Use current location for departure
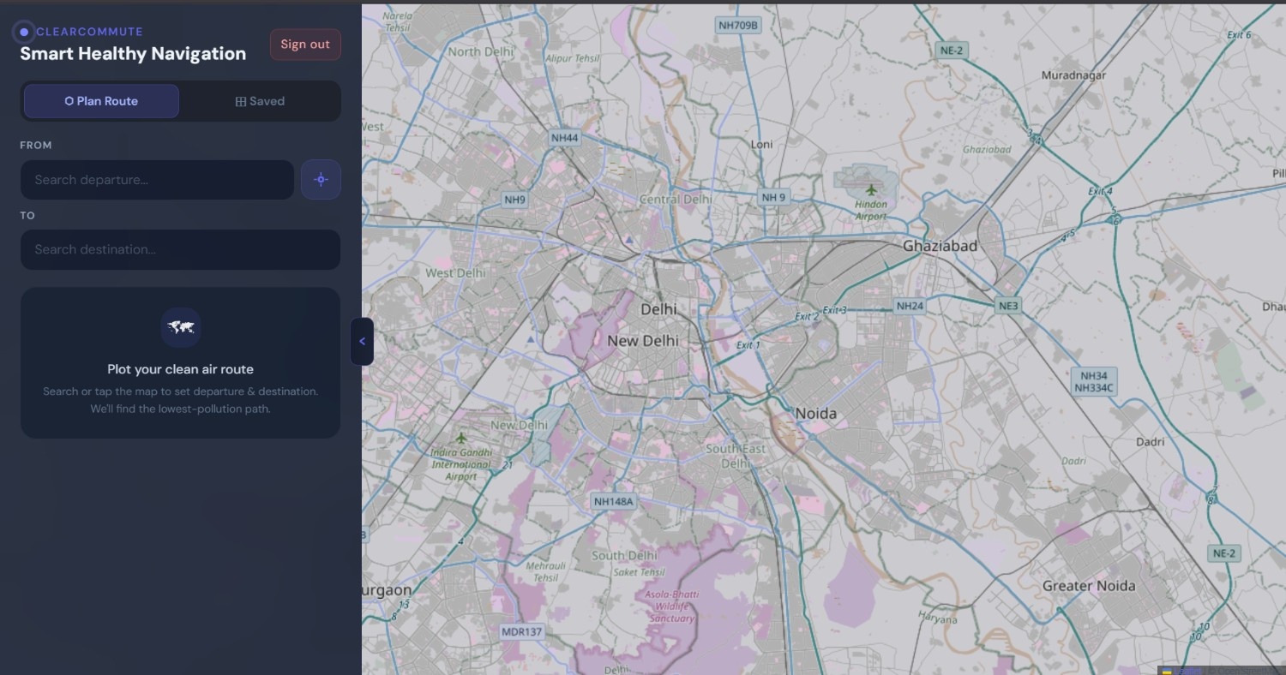 click(x=321, y=180)
